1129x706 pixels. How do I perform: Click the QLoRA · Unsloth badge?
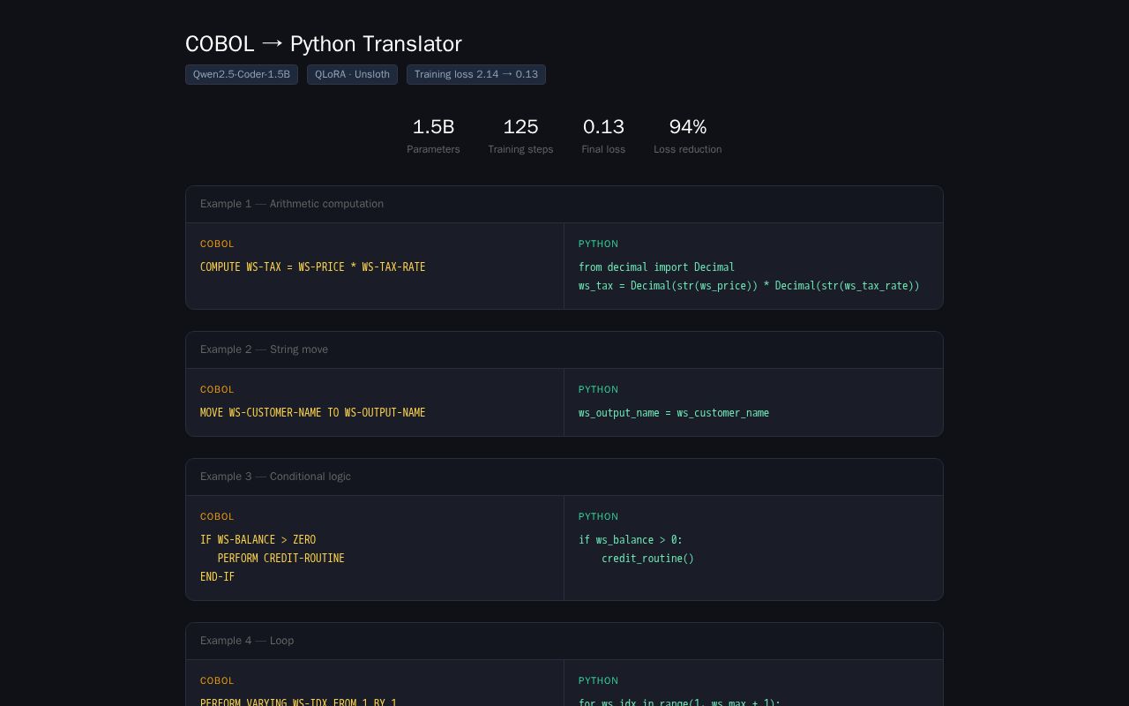click(352, 74)
